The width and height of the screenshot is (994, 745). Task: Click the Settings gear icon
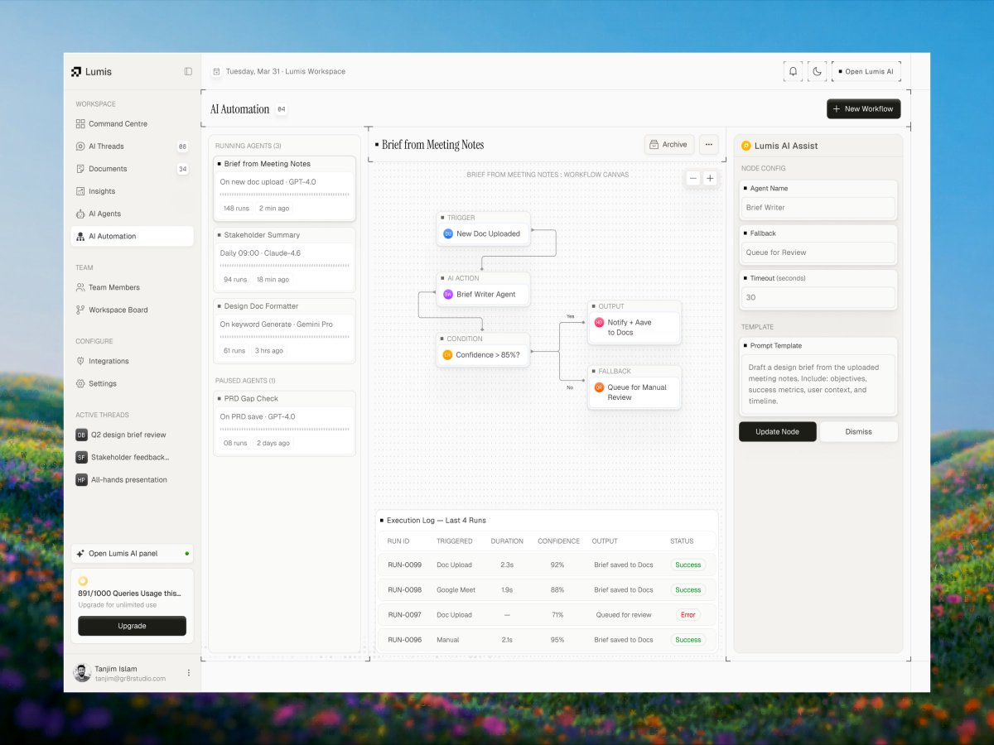[80, 383]
